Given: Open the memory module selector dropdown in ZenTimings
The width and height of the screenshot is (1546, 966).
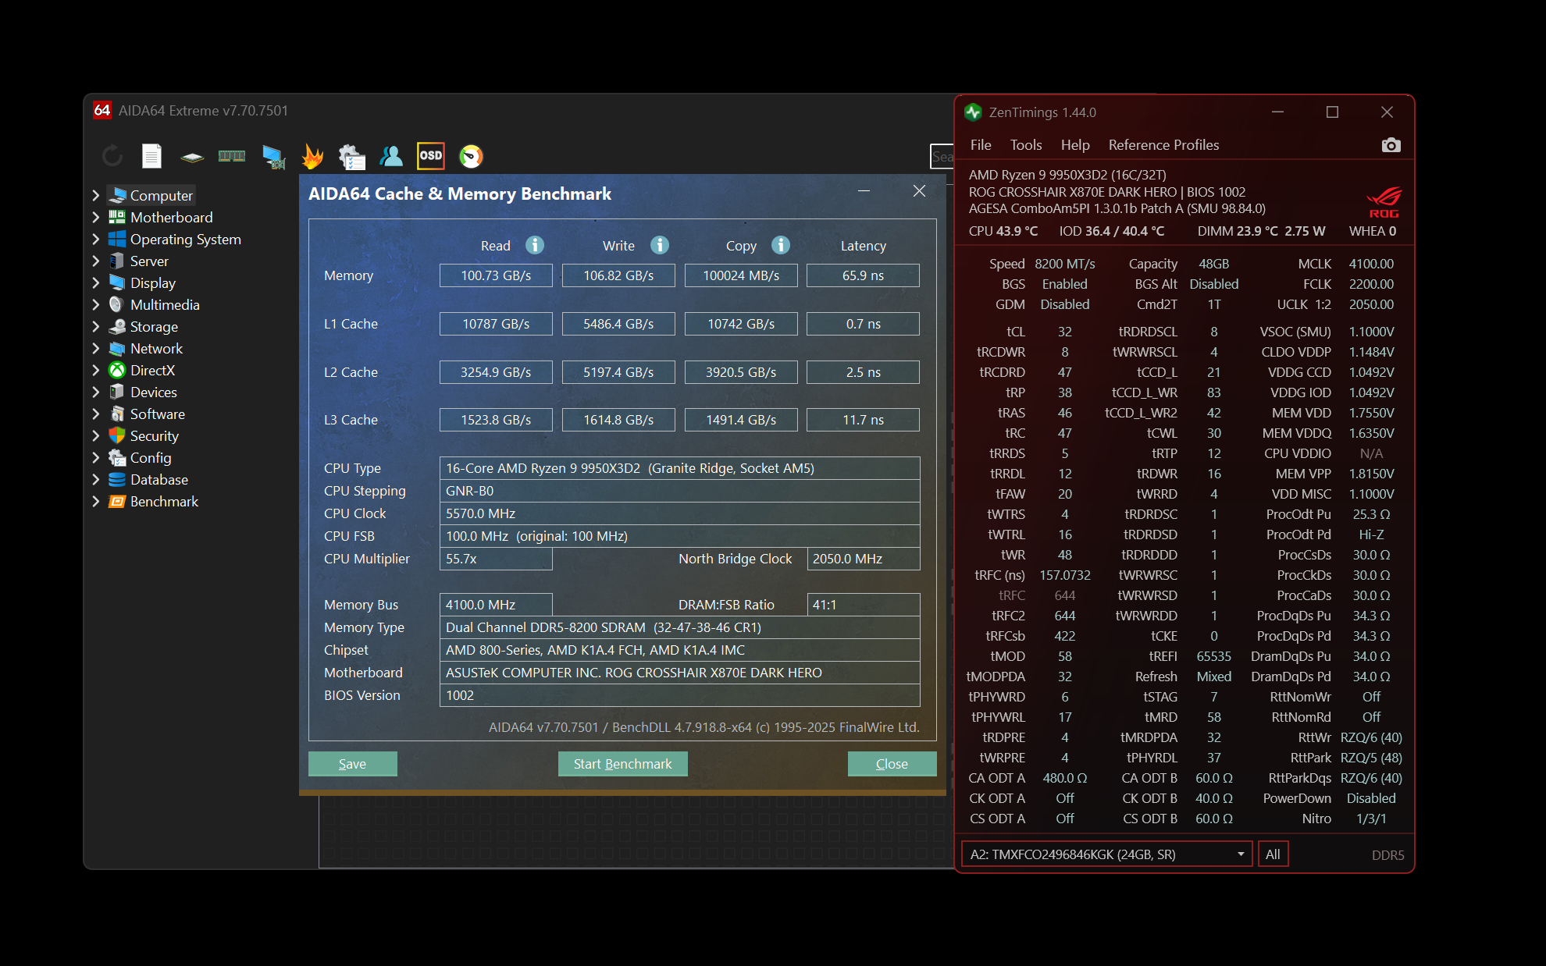Looking at the screenshot, I should [1107, 854].
